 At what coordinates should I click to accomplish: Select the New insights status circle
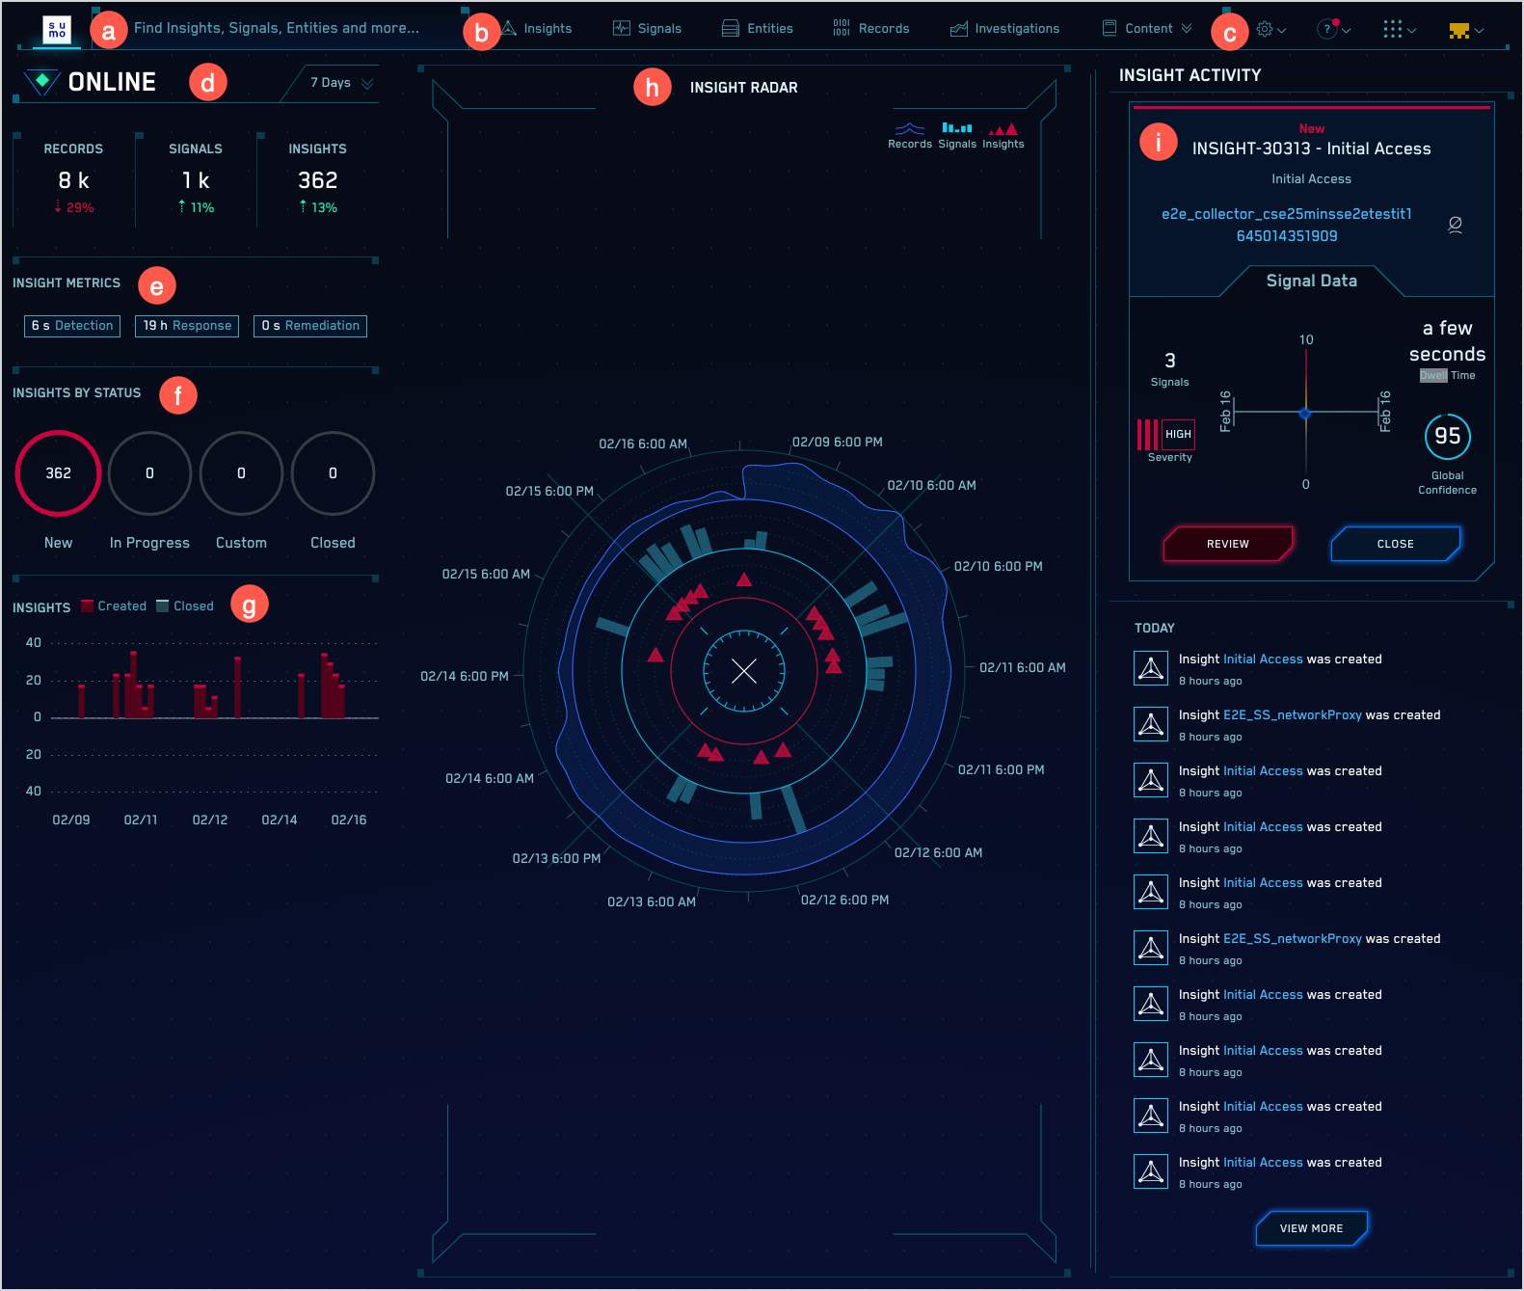[x=58, y=473]
